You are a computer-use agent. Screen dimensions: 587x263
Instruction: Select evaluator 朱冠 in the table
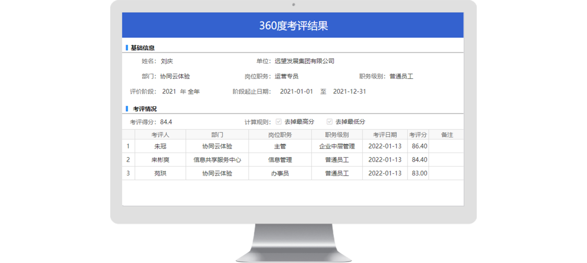[160, 146]
